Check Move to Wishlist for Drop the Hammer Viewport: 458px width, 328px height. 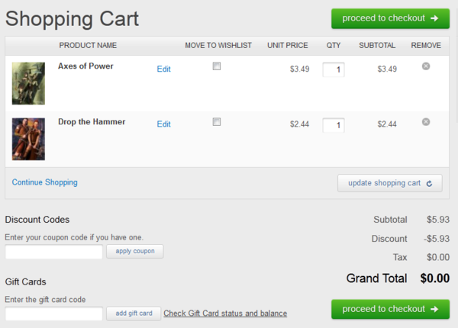click(x=217, y=121)
